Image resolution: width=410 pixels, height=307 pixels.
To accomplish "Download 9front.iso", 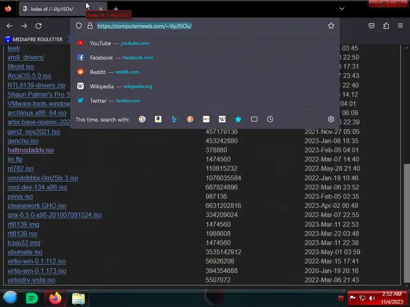I will point(21,67).
